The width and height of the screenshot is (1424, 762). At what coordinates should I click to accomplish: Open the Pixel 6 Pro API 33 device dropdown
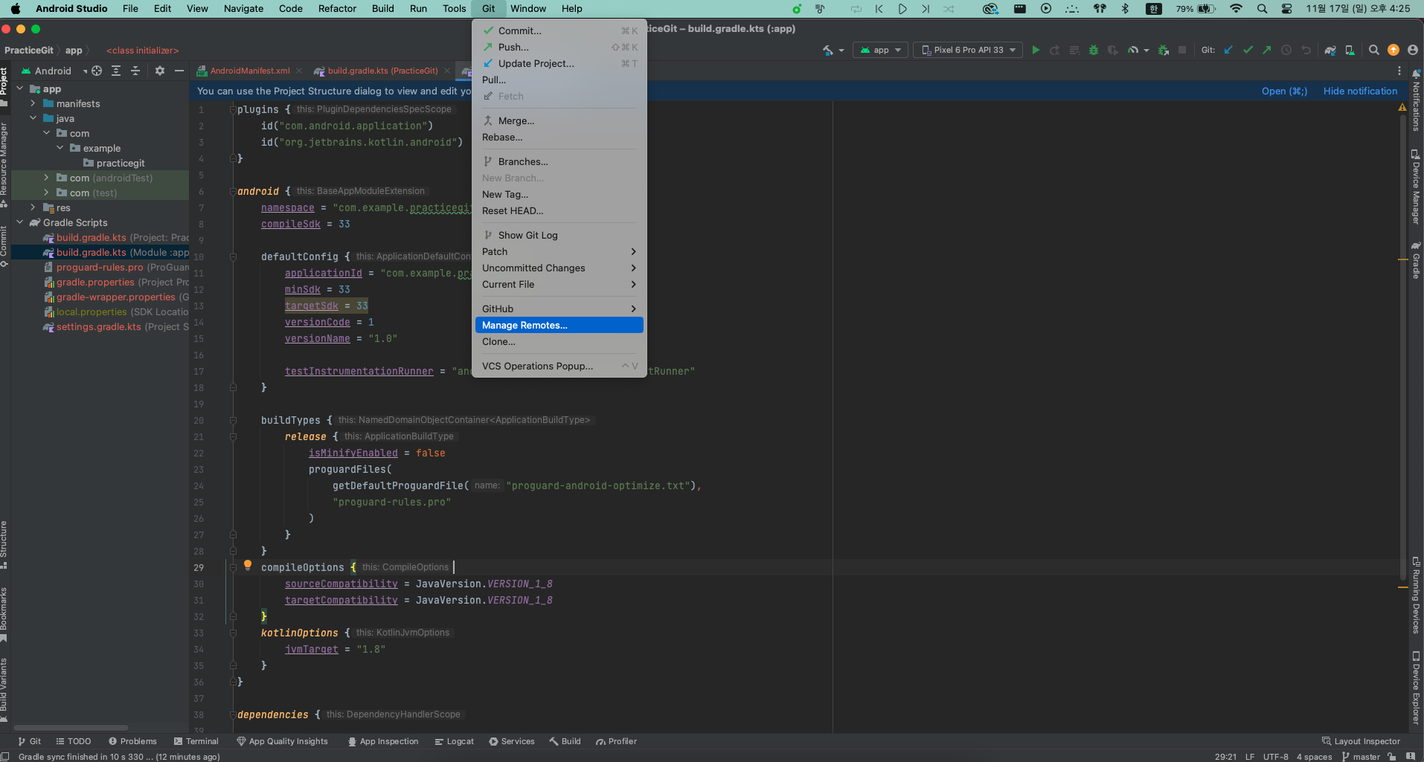coord(968,50)
